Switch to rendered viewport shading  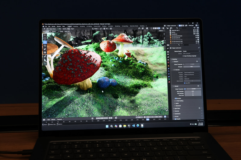click(159, 28)
